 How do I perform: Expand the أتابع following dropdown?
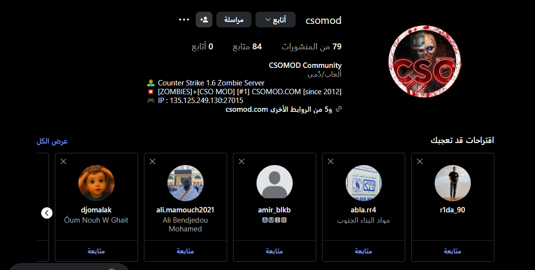point(275,20)
